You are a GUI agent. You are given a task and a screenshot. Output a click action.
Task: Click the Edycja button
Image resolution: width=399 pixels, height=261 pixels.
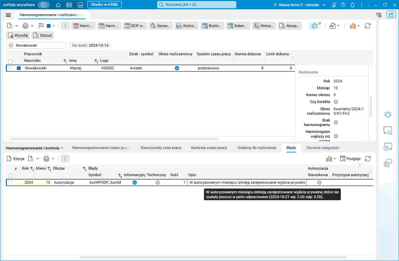click(15, 159)
